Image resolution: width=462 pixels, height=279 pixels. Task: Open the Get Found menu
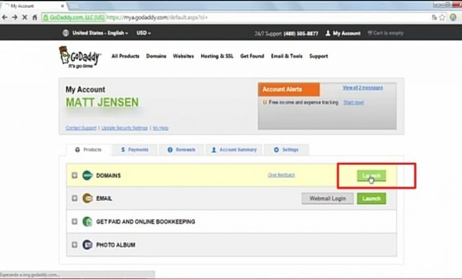[x=252, y=56]
